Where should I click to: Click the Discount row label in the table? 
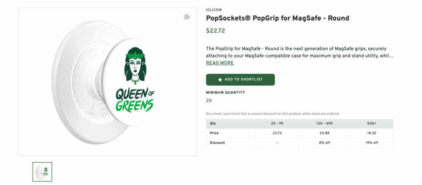pos(217,143)
